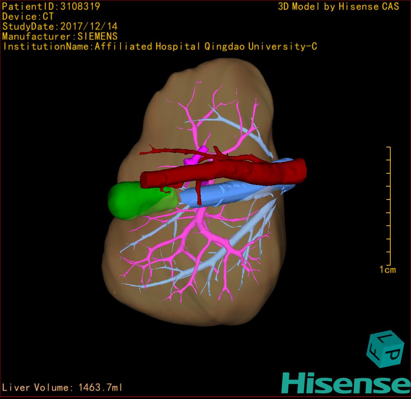This screenshot has width=411, height=399.
Task: Click the thin red artery branch on the left
Action: (156, 150)
